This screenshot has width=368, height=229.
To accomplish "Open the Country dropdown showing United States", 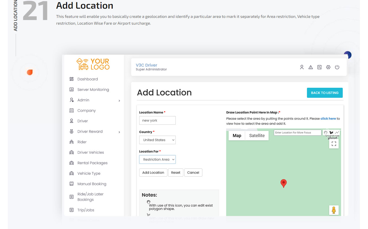I will [x=157, y=140].
